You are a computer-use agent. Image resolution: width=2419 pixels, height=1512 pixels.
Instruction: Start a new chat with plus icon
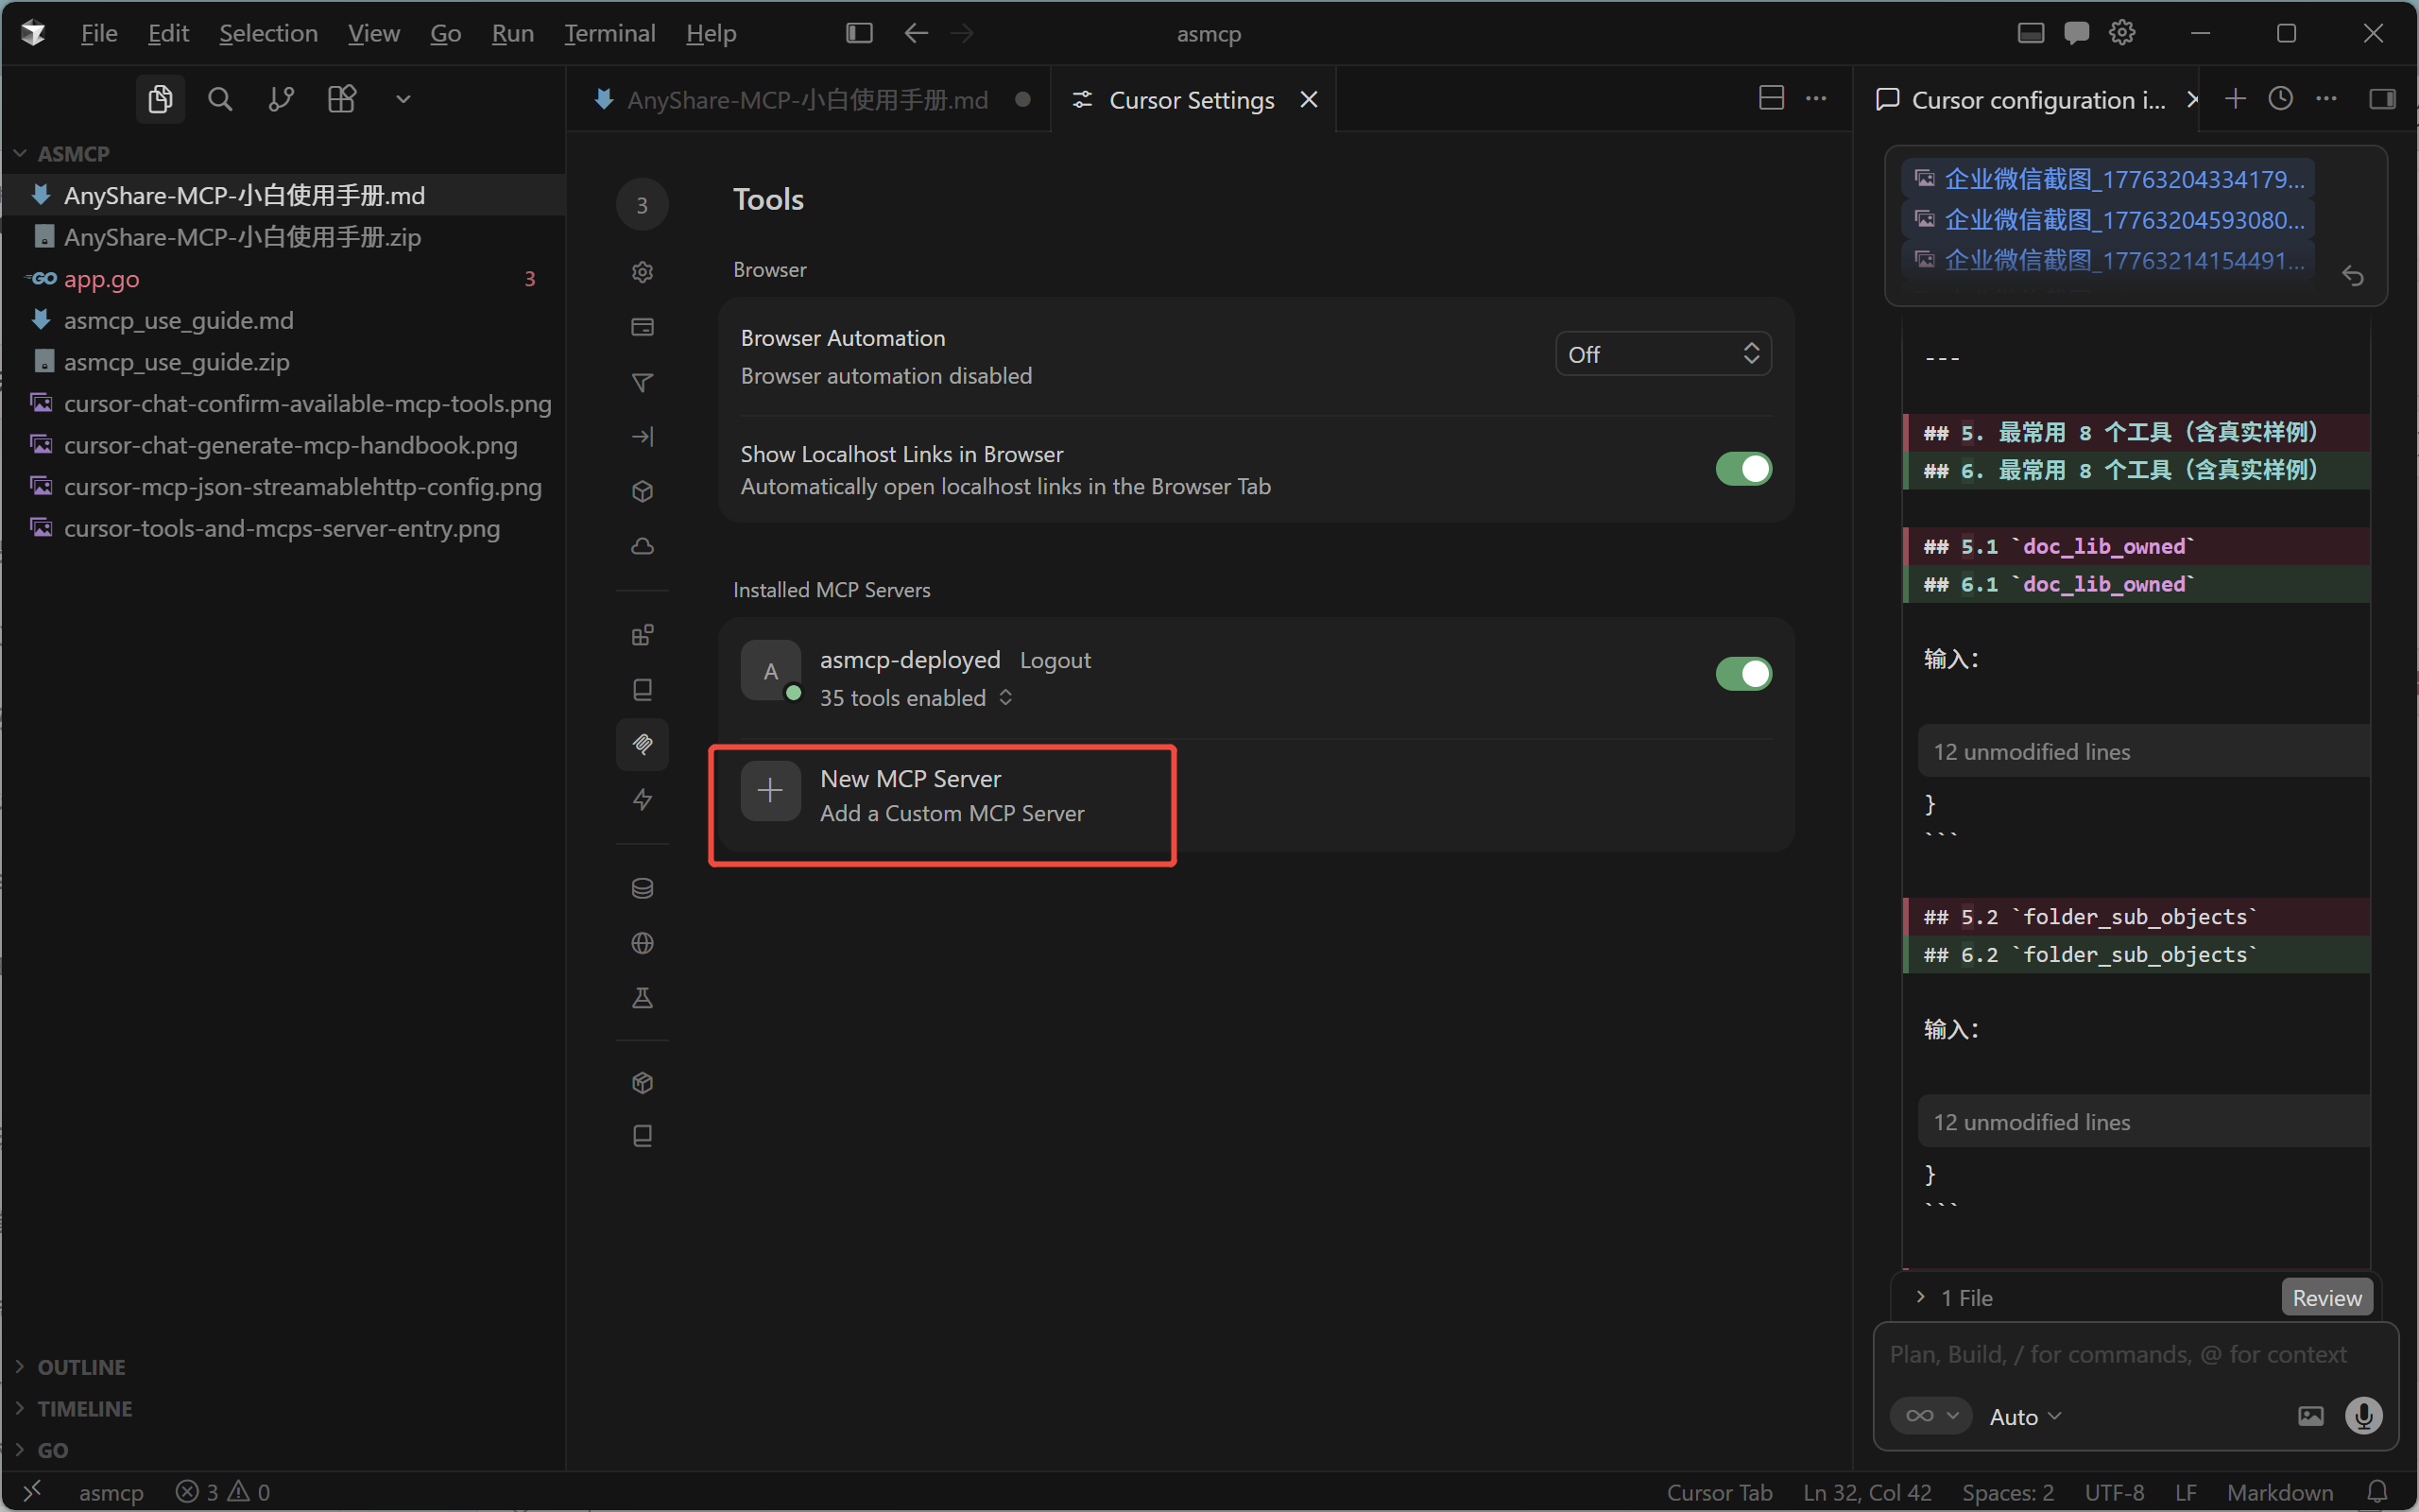click(x=2235, y=98)
